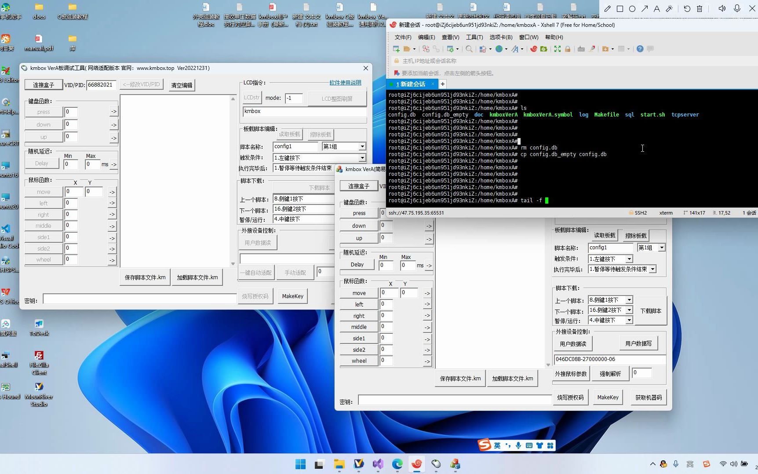Image resolution: width=758 pixels, height=474 pixels.
Task: Open File Explorer from the taskbar
Action: pyautogui.click(x=339, y=464)
